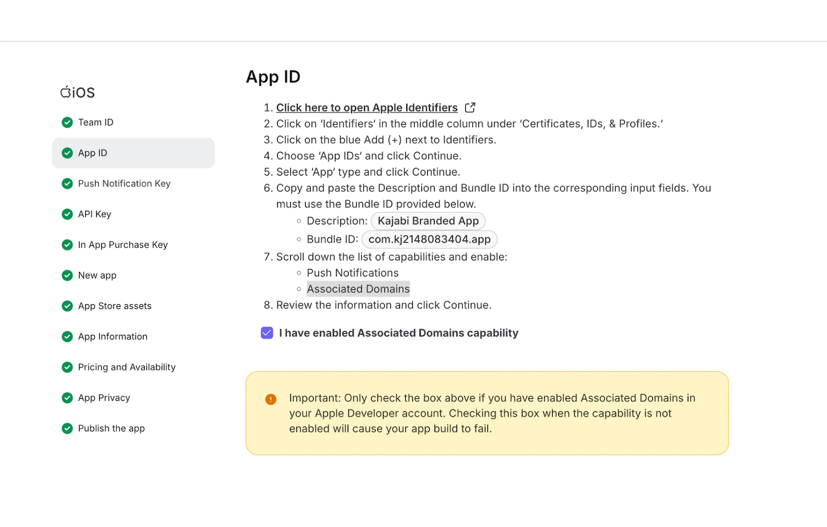Click the App Information sidebar entry

pyautogui.click(x=112, y=336)
